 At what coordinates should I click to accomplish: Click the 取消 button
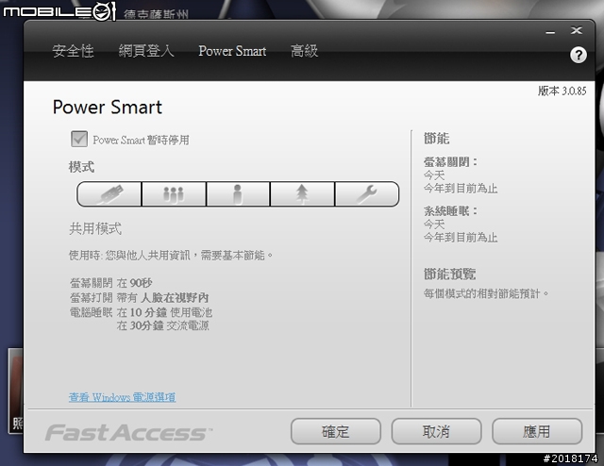tap(436, 431)
